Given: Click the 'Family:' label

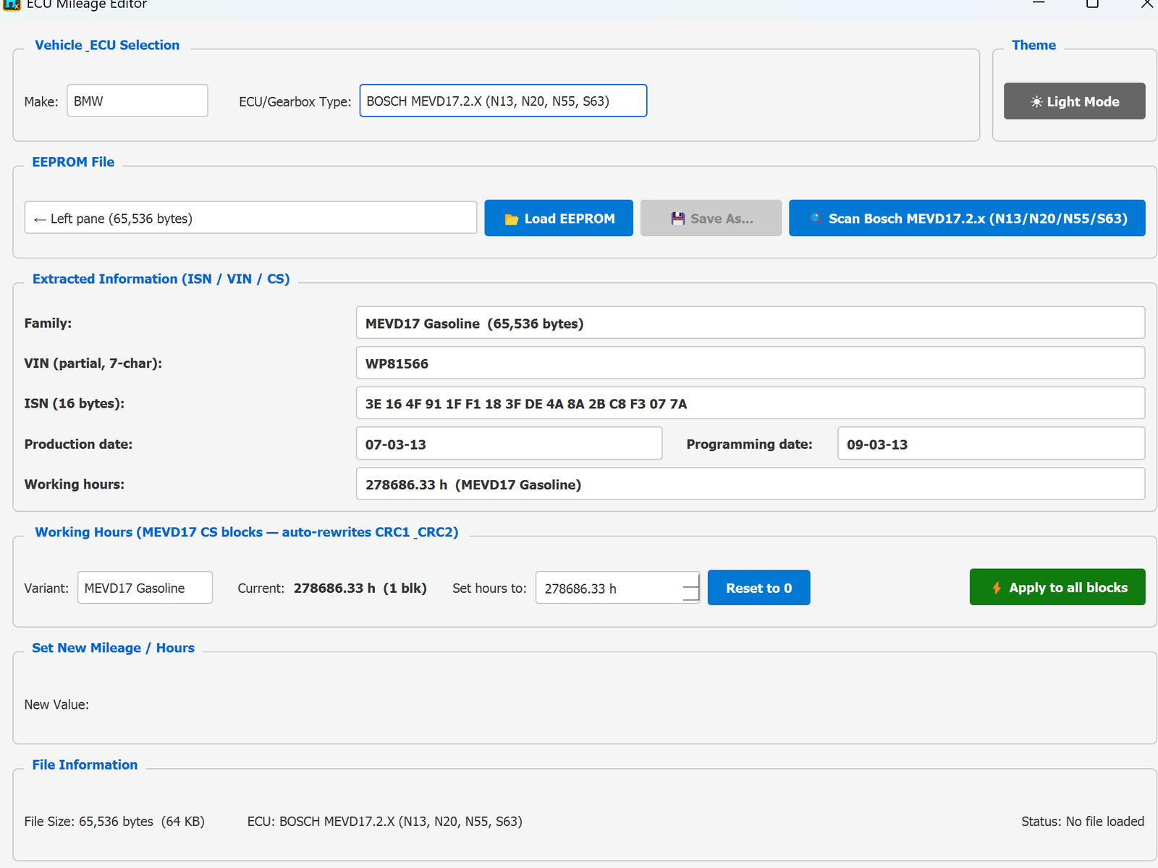Looking at the screenshot, I should tap(48, 323).
